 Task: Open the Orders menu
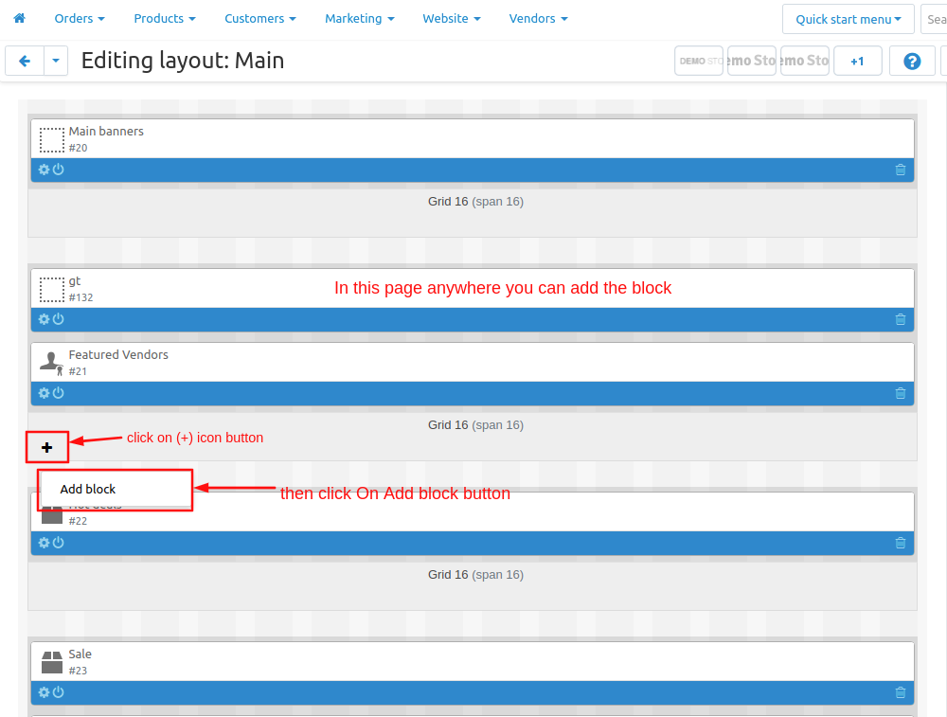(x=80, y=18)
